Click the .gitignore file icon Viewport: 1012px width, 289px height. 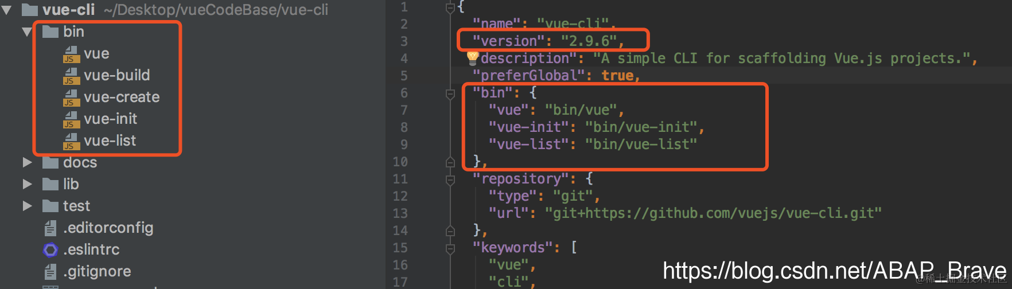tap(50, 272)
